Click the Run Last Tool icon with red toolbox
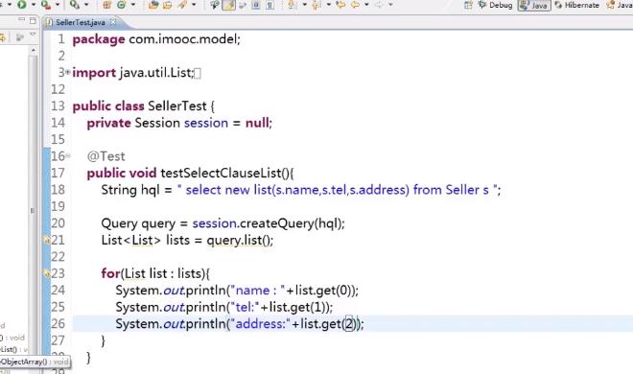633x374 pixels. coord(46,5)
